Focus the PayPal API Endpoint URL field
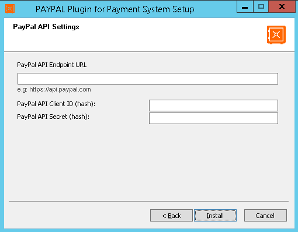This screenshot has height=232, width=298. [148, 79]
